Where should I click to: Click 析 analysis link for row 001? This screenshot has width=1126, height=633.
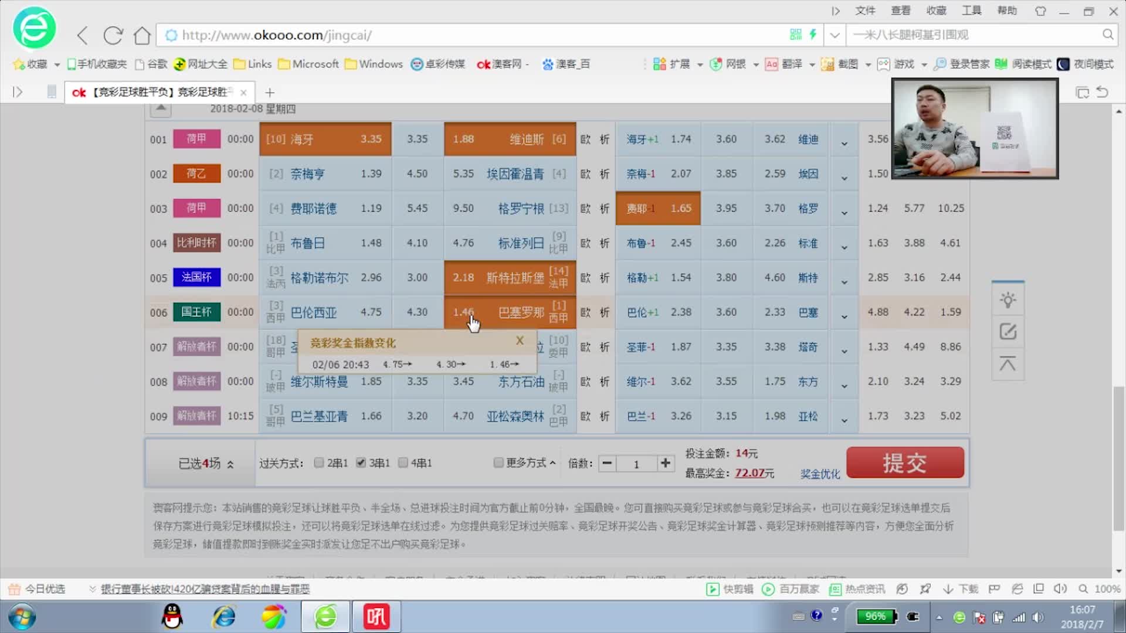(605, 139)
